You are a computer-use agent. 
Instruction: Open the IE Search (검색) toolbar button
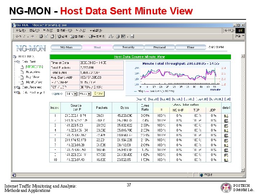pos(62,36)
